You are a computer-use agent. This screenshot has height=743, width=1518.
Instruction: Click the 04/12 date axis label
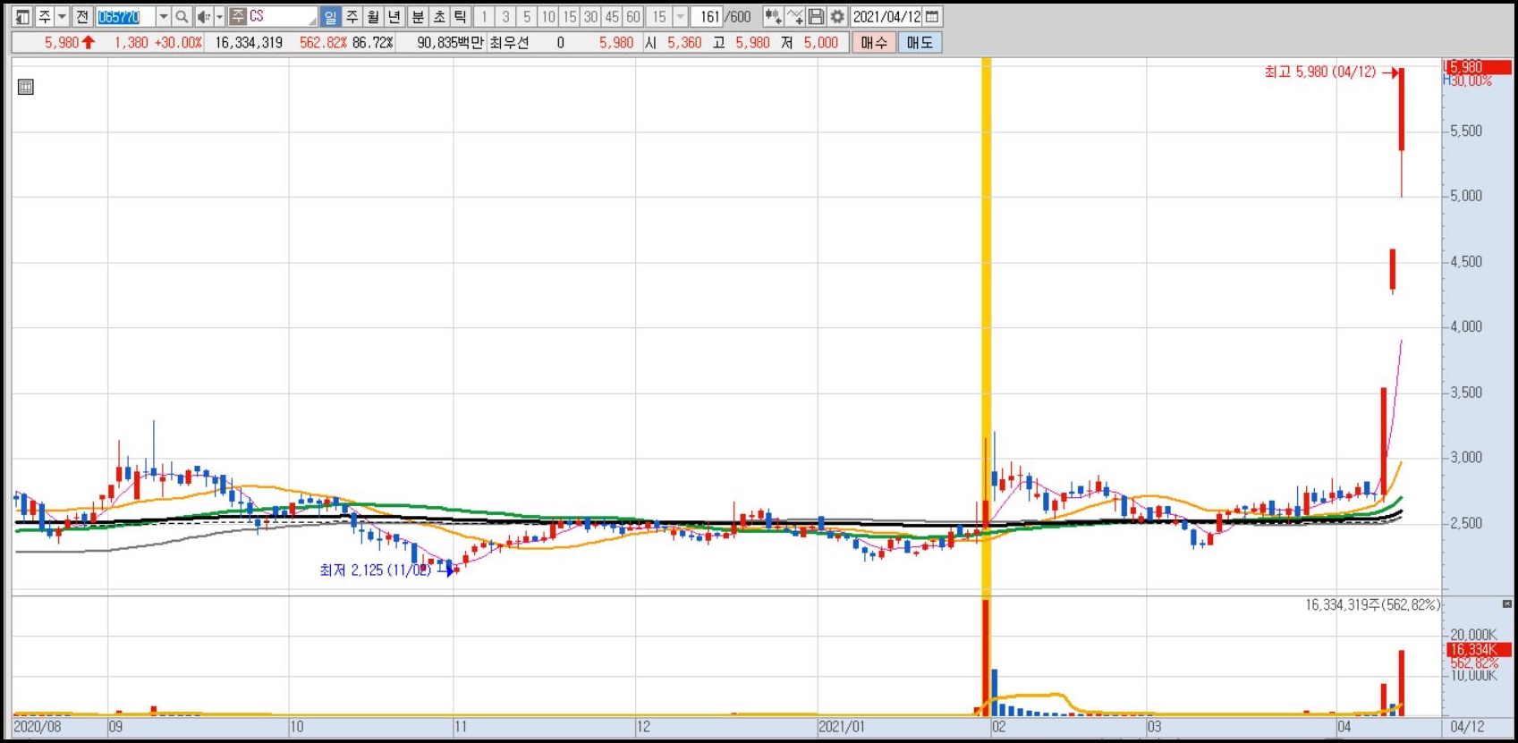point(1468,727)
